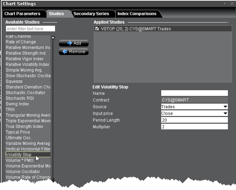
Task: Go to Index Comparisons tab
Action: pos(137,14)
